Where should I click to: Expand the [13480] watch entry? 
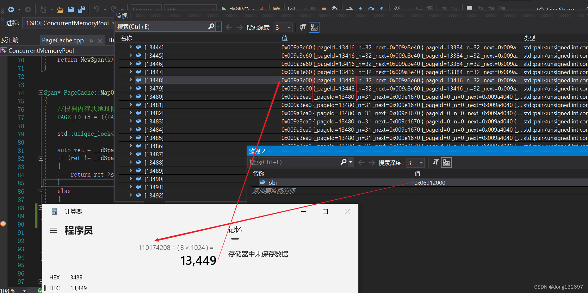[131, 97]
